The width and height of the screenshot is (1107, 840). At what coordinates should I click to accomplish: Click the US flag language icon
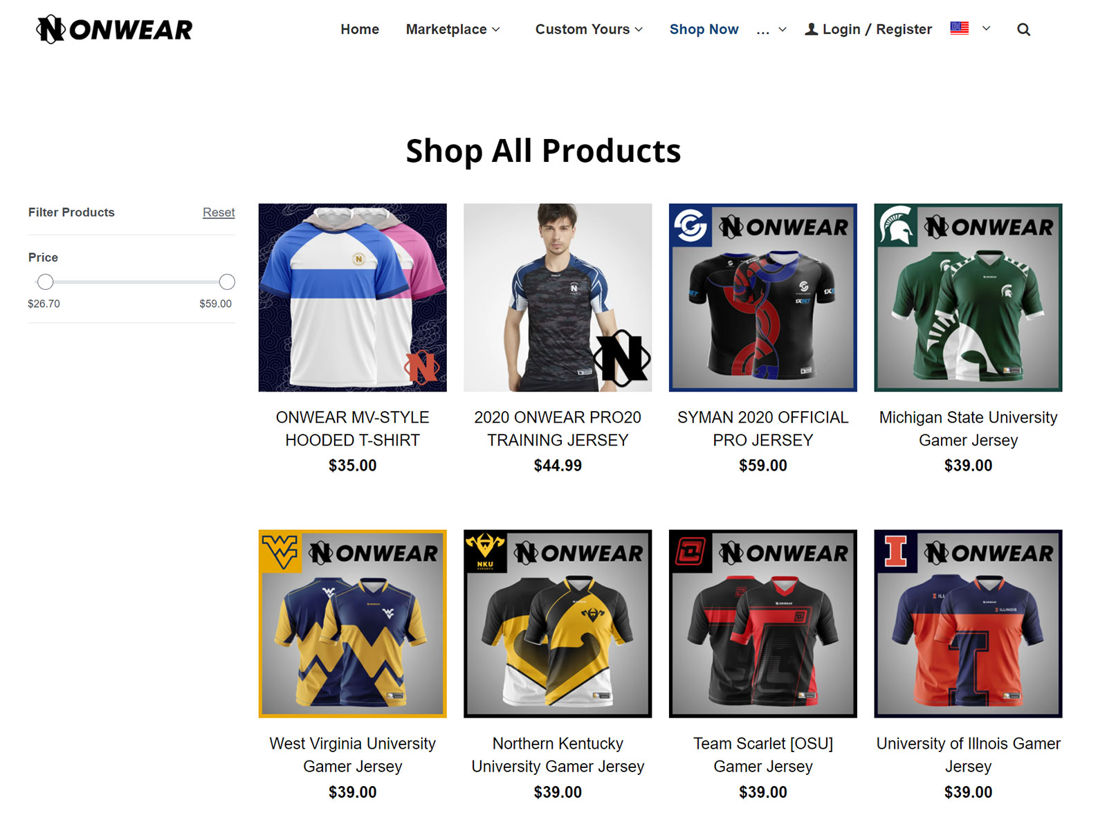(x=959, y=28)
